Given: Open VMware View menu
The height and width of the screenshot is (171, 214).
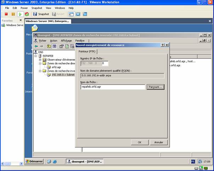Looking at the screenshot, I should click(48, 8).
